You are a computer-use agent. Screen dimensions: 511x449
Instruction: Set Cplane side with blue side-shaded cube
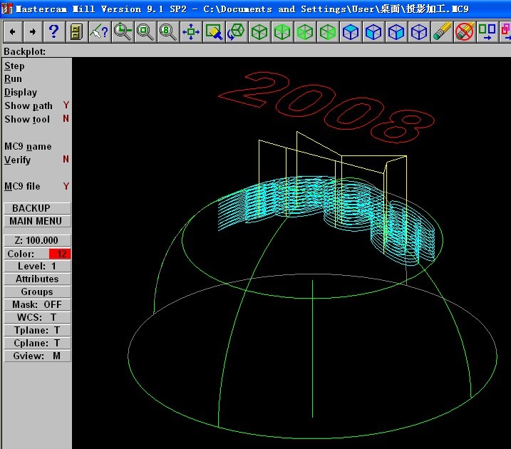(396, 31)
